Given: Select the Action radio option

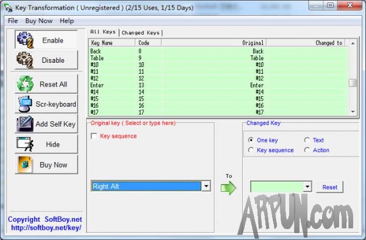Looking at the screenshot, I should [307, 150].
